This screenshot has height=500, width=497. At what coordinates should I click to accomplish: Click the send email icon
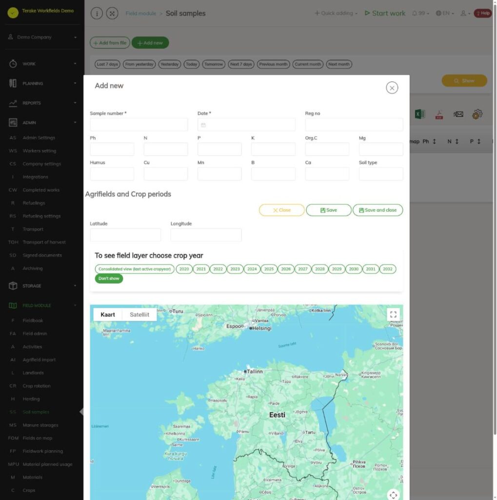tap(458, 114)
